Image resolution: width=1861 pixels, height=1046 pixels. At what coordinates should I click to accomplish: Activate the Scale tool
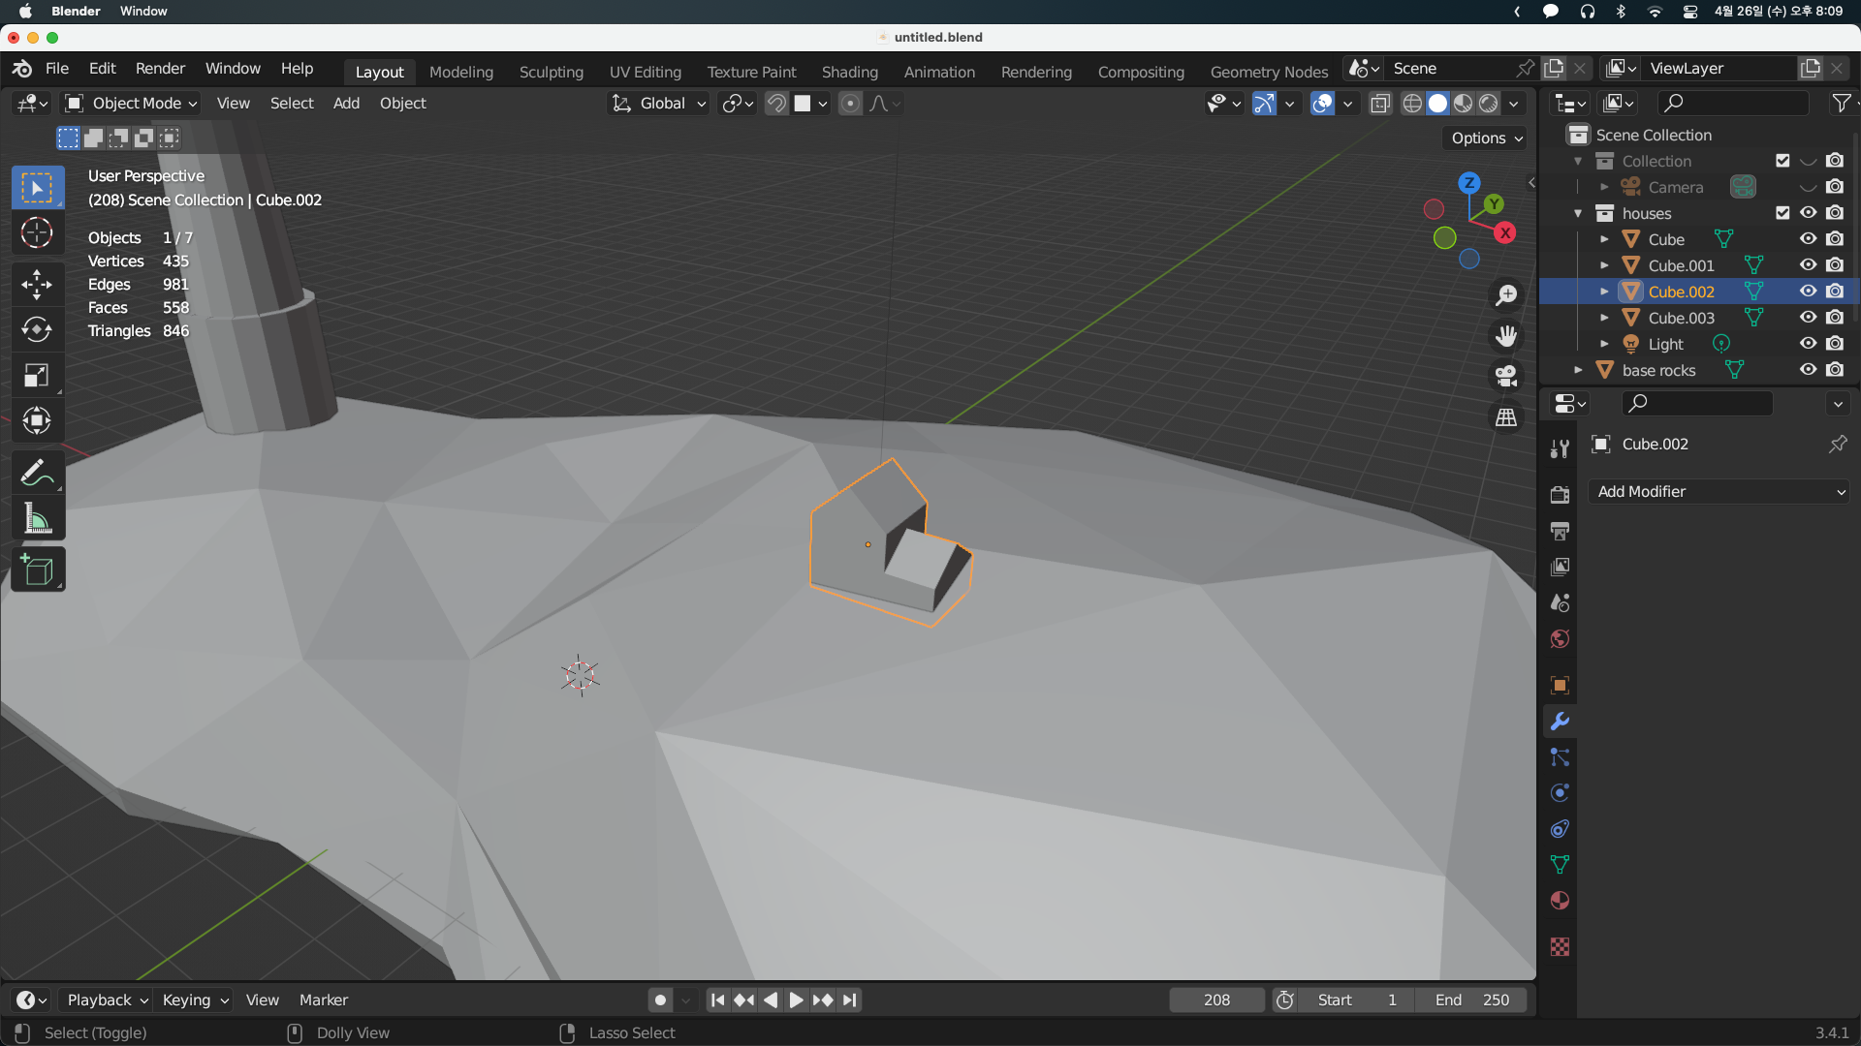tap(37, 375)
